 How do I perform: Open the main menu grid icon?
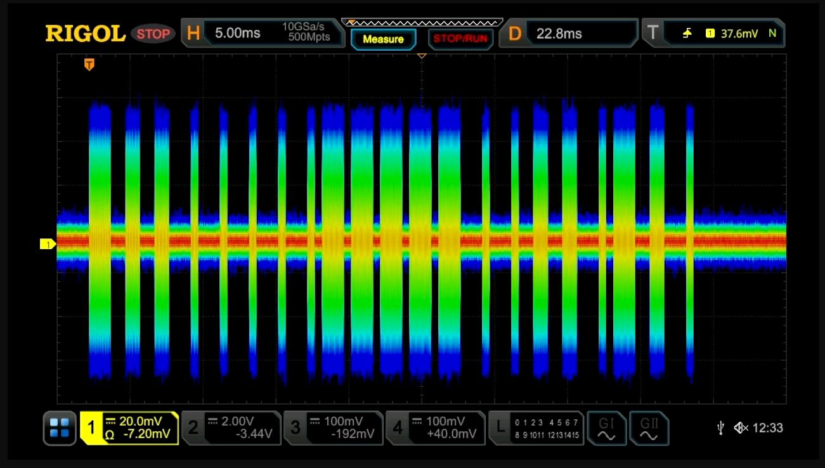58,428
